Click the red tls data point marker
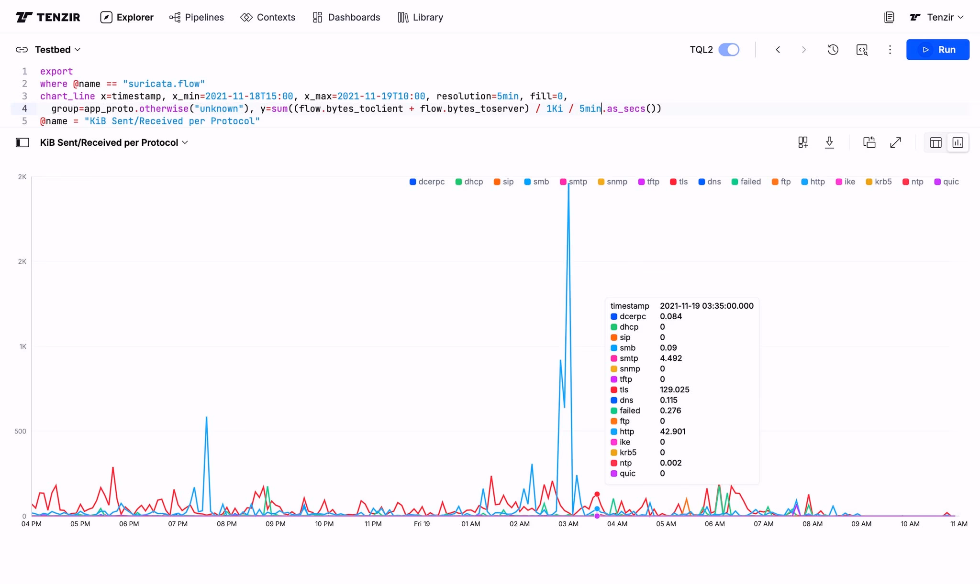The height and width of the screenshot is (584, 980). tap(597, 494)
